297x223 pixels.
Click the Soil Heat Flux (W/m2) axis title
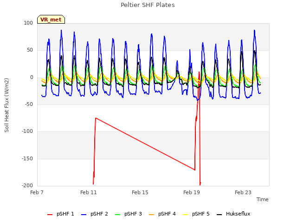[x=6, y=105]
